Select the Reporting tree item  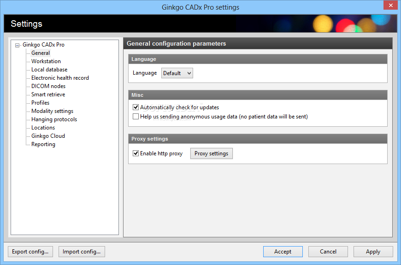(43, 144)
